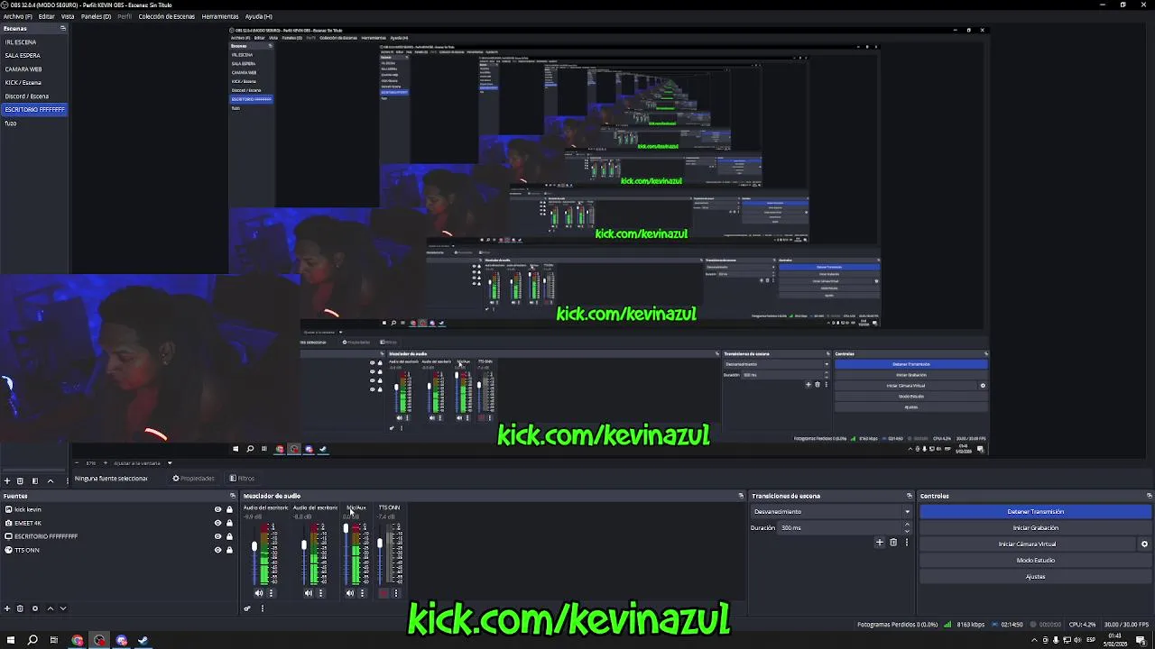Image resolution: width=1155 pixels, height=649 pixels.
Task: Open Steam from the Windows taskbar
Action: [x=143, y=641]
